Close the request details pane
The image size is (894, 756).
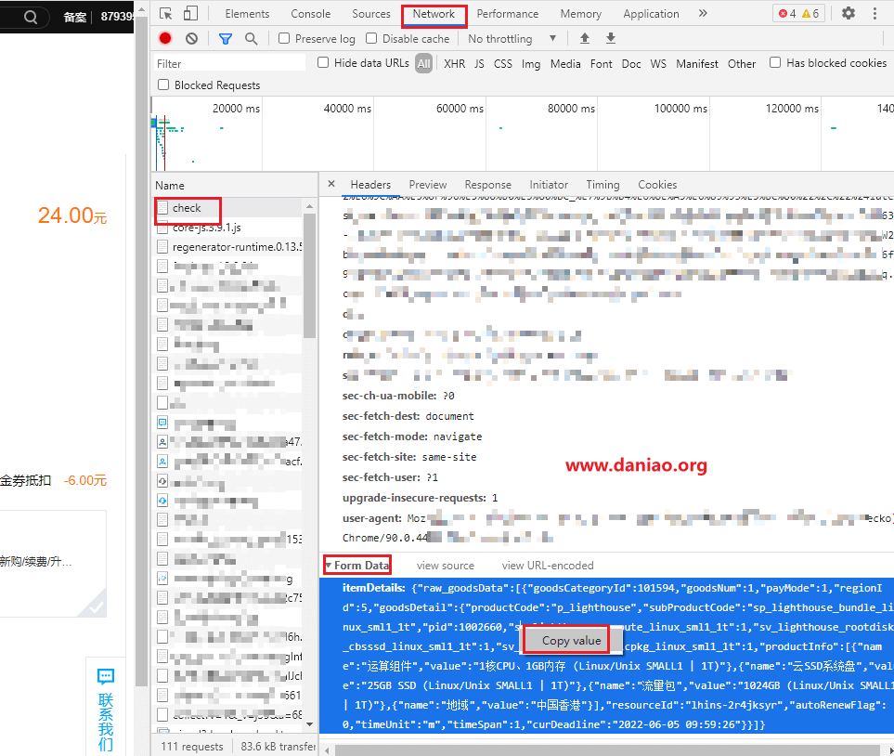(331, 184)
